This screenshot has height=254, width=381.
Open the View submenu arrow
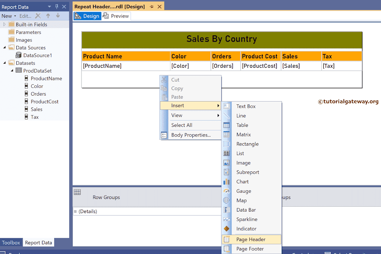click(218, 115)
